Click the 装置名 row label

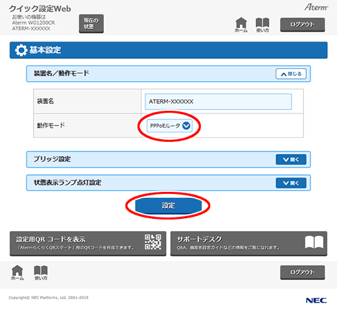pyautogui.click(x=45, y=101)
